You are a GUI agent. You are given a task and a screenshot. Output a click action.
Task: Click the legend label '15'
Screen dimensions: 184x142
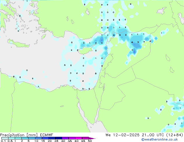coord(43,141)
